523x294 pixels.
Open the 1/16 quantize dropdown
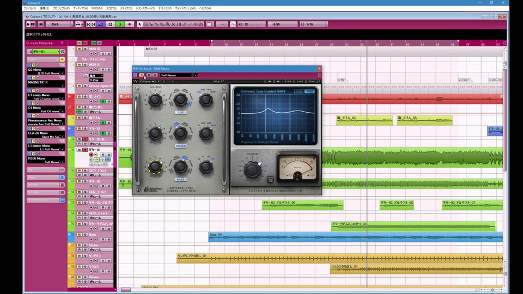(x=314, y=24)
